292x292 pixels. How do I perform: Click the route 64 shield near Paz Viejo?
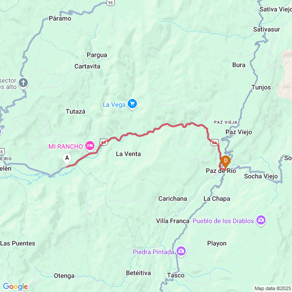214,142
